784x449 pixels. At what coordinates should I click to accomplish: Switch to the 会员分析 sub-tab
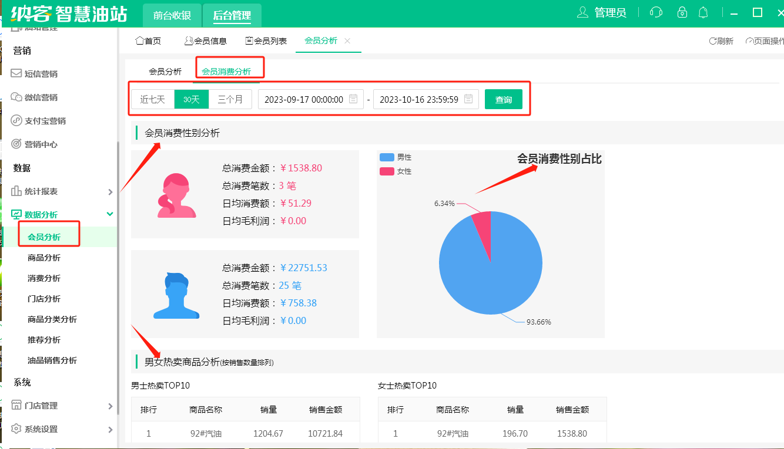tap(165, 72)
